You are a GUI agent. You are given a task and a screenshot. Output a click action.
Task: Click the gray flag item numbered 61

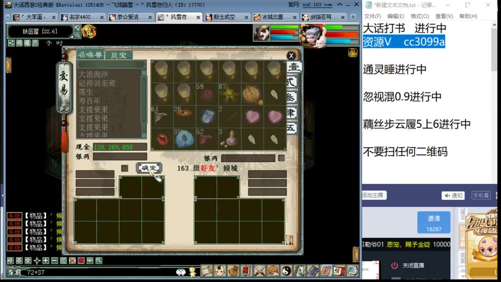tap(162, 117)
